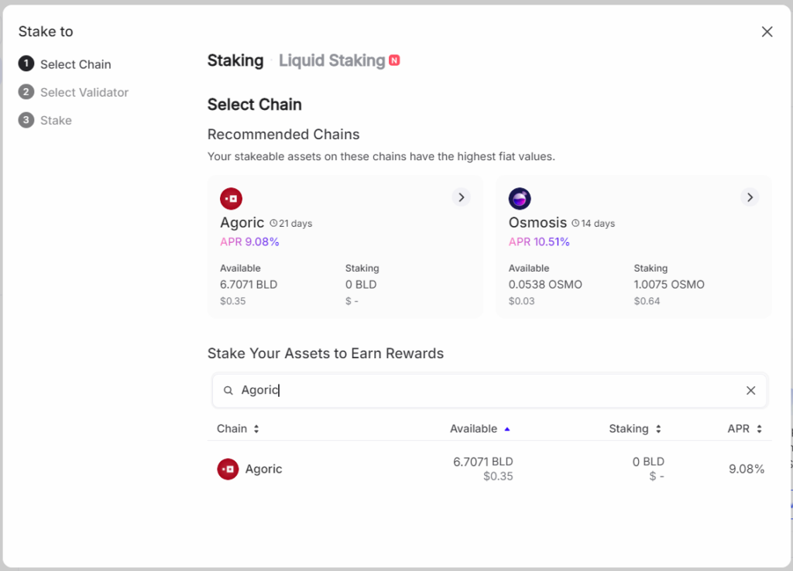Click the clock icon next to 14 days
This screenshot has height=571, width=793.
[x=575, y=223]
